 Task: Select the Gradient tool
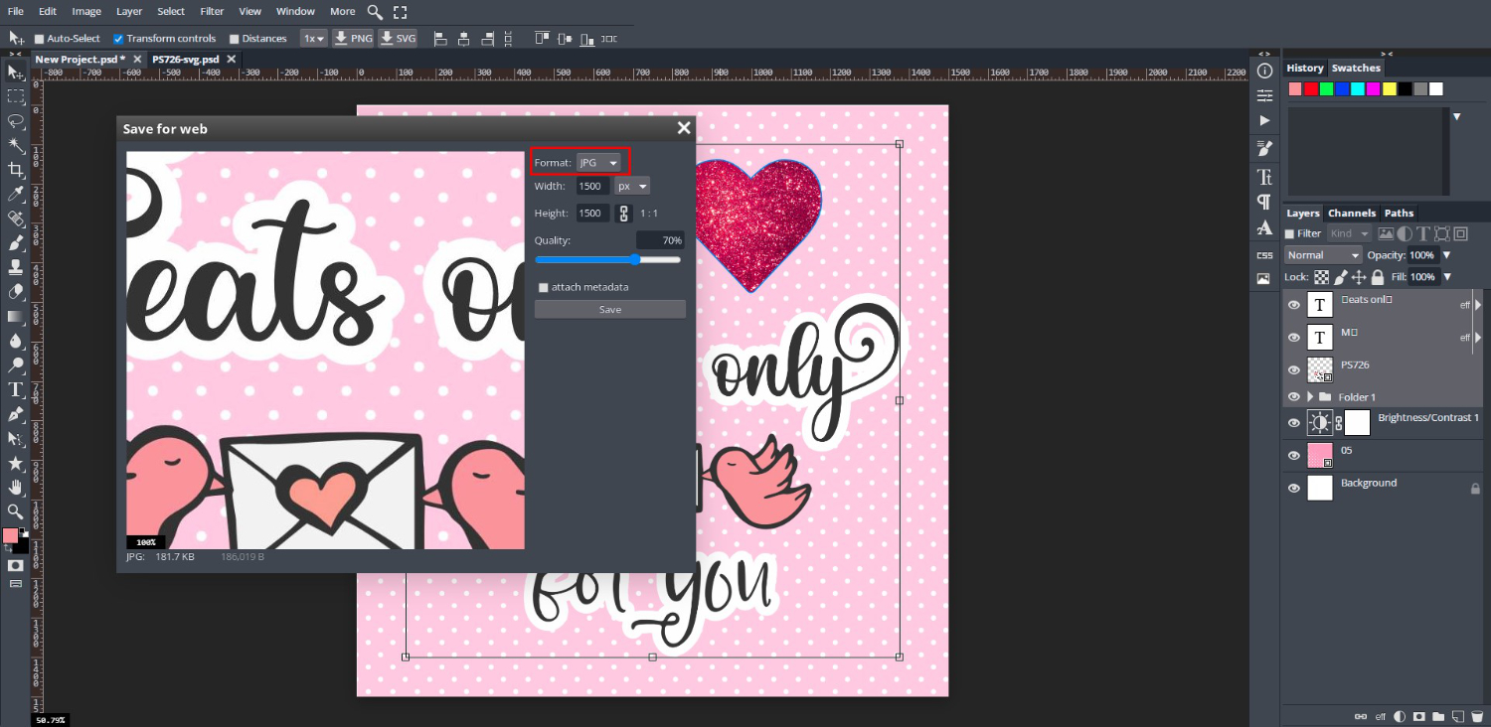pyautogui.click(x=15, y=316)
